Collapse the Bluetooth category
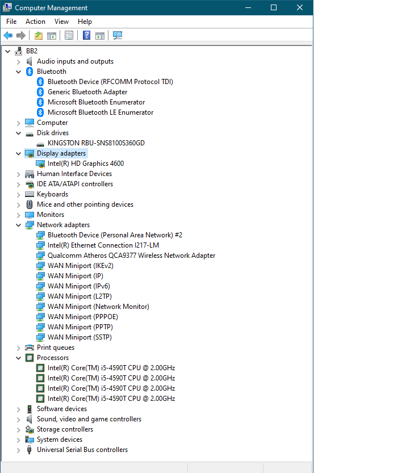The height and width of the screenshot is (473, 406). [x=18, y=72]
